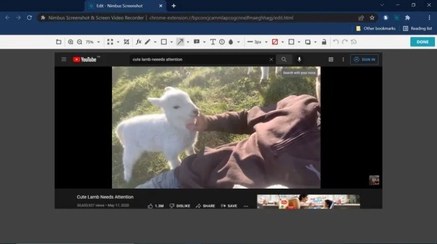This screenshot has height=244, width=437.
Task: Click the open file folder icon in editor toolbar
Action: pos(59,42)
